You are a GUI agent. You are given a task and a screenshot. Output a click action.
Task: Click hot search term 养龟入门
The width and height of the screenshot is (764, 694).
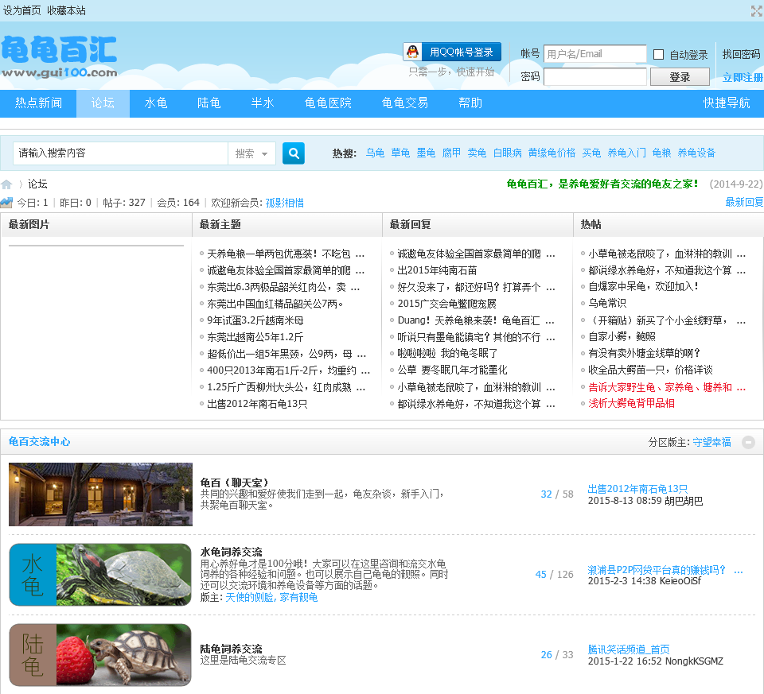click(x=626, y=153)
